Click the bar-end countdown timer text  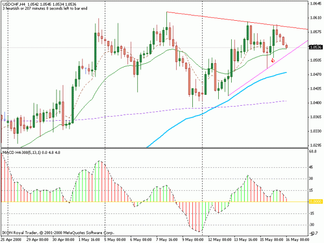pyautogui.click(x=45, y=8)
